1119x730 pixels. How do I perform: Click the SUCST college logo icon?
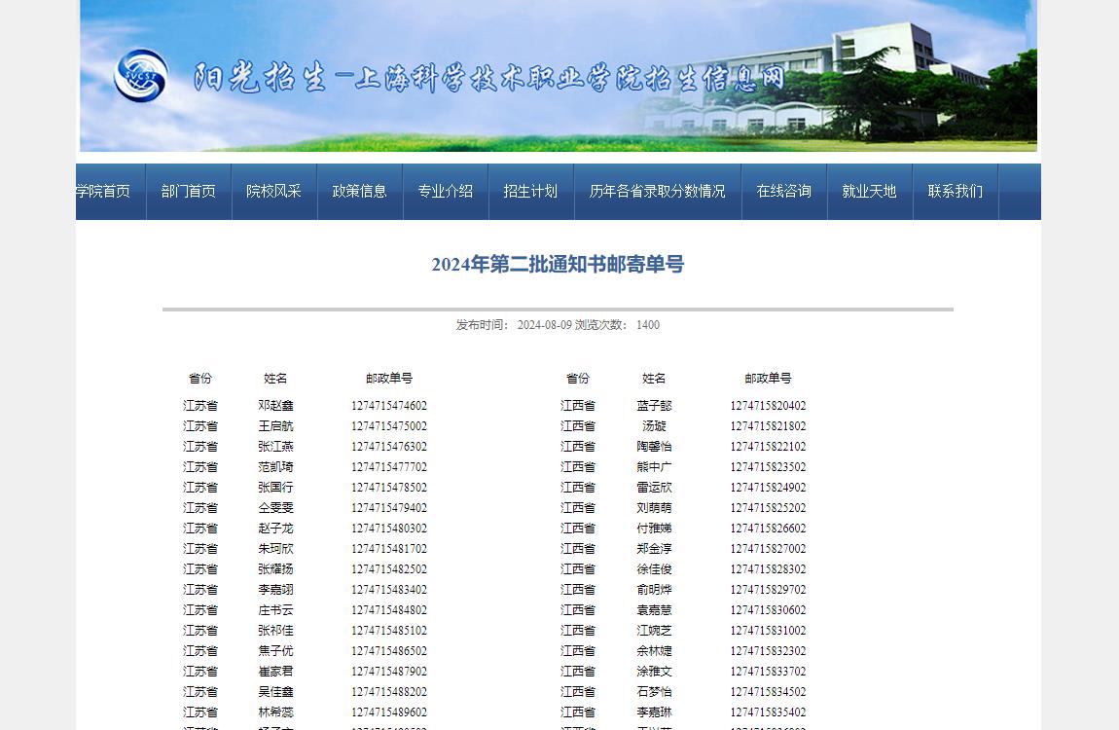141,76
